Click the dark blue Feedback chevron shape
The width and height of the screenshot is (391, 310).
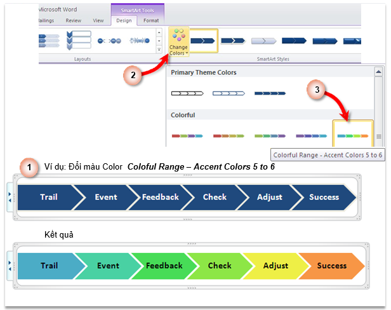160,197
